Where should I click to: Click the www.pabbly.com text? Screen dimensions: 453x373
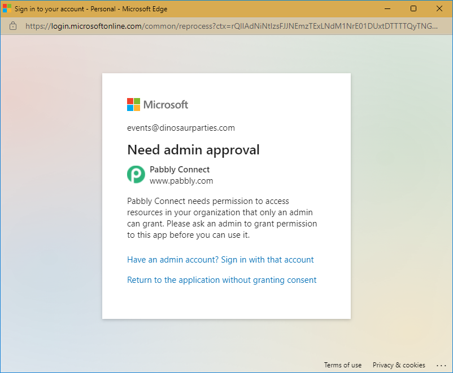tap(181, 181)
